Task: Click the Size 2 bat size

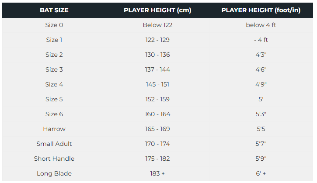Action: (54, 55)
